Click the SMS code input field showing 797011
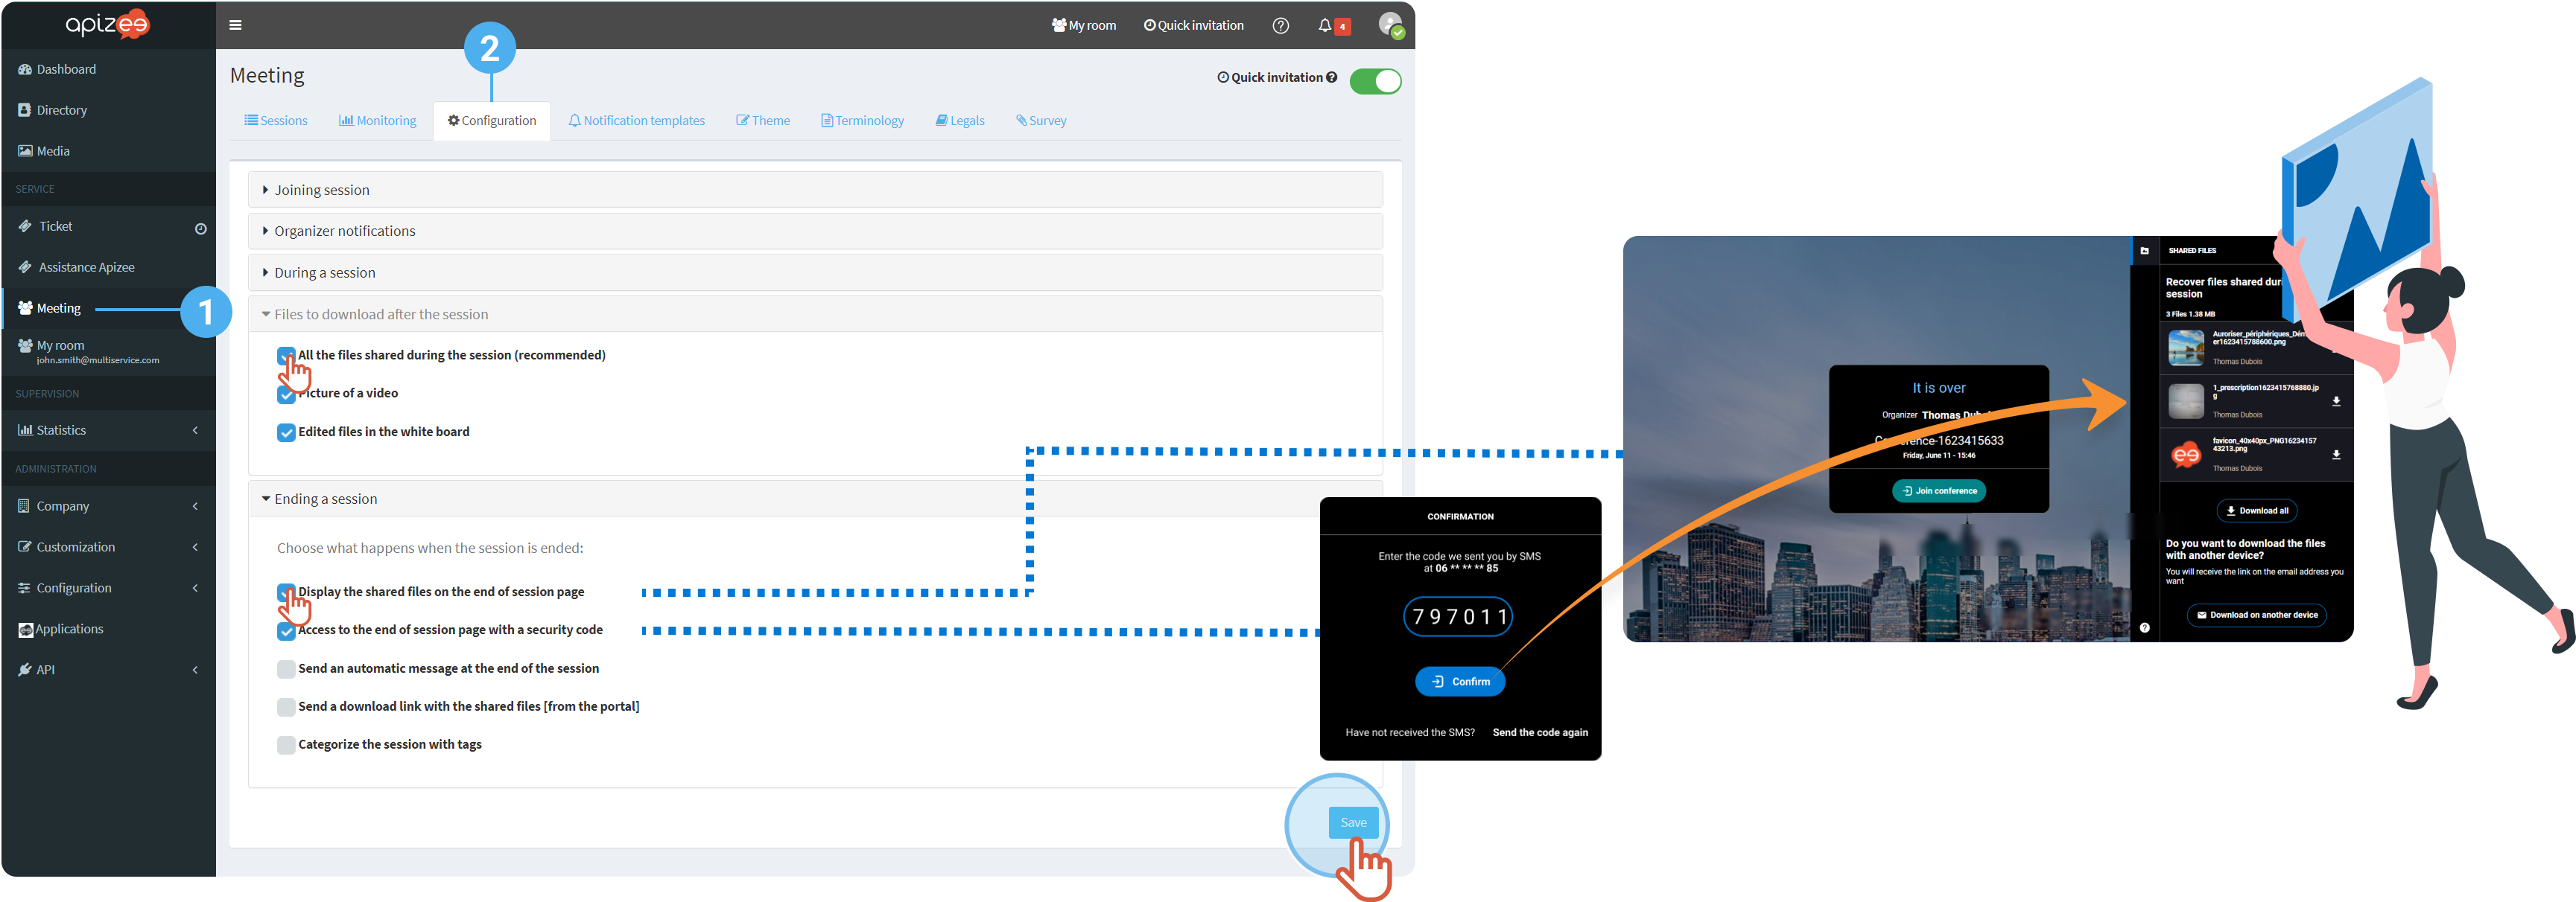Viewport: 2576px width, 902px height. [1458, 616]
